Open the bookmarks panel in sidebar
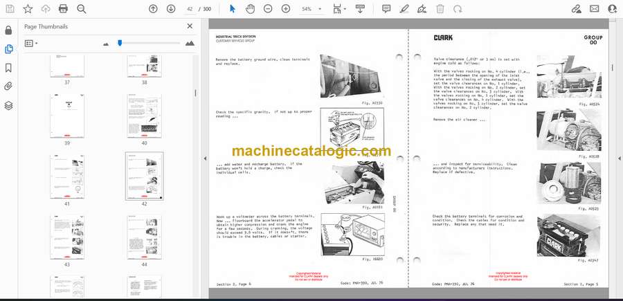Image resolution: width=623 pixels, height=301 pixels. (8, 68)
